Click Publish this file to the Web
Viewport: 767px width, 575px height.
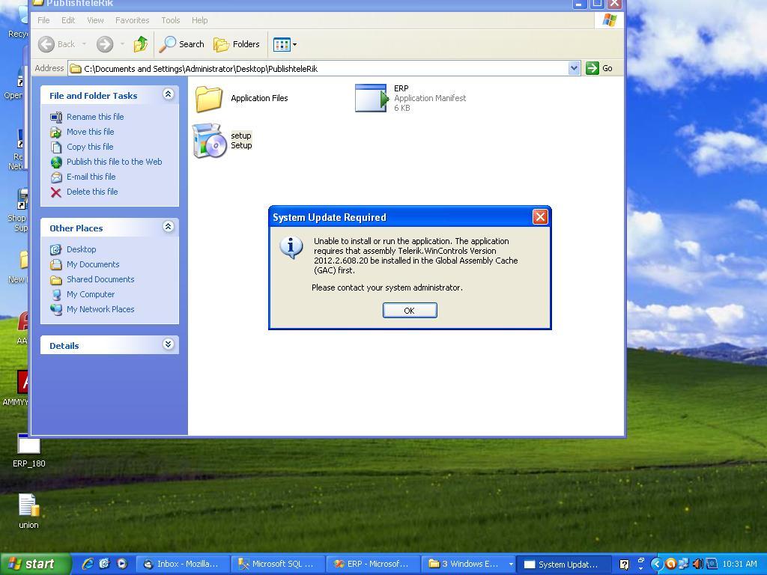(x=114, y=162)
